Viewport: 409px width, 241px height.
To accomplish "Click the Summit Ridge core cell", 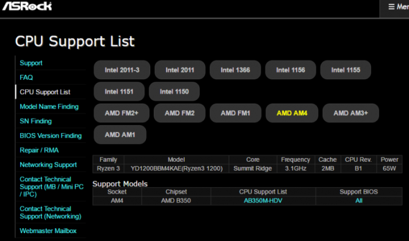I will pos(253,168).
